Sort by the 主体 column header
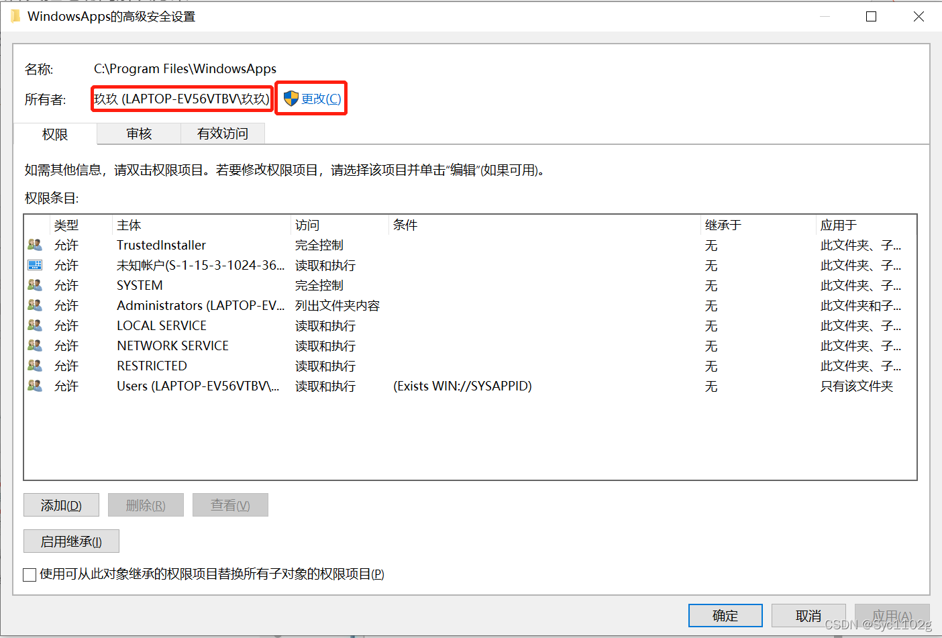942x638 pixels. [x=201, y=225]
